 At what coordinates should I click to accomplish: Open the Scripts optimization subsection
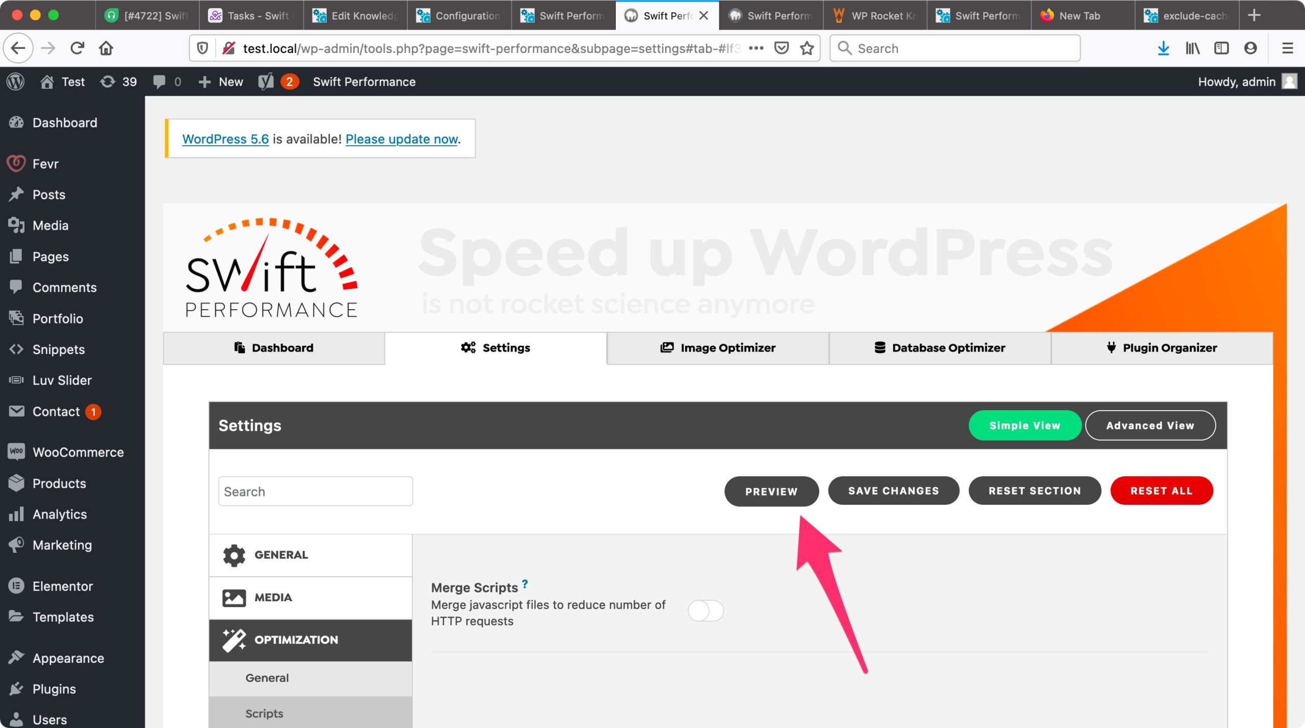click(310, 713)
